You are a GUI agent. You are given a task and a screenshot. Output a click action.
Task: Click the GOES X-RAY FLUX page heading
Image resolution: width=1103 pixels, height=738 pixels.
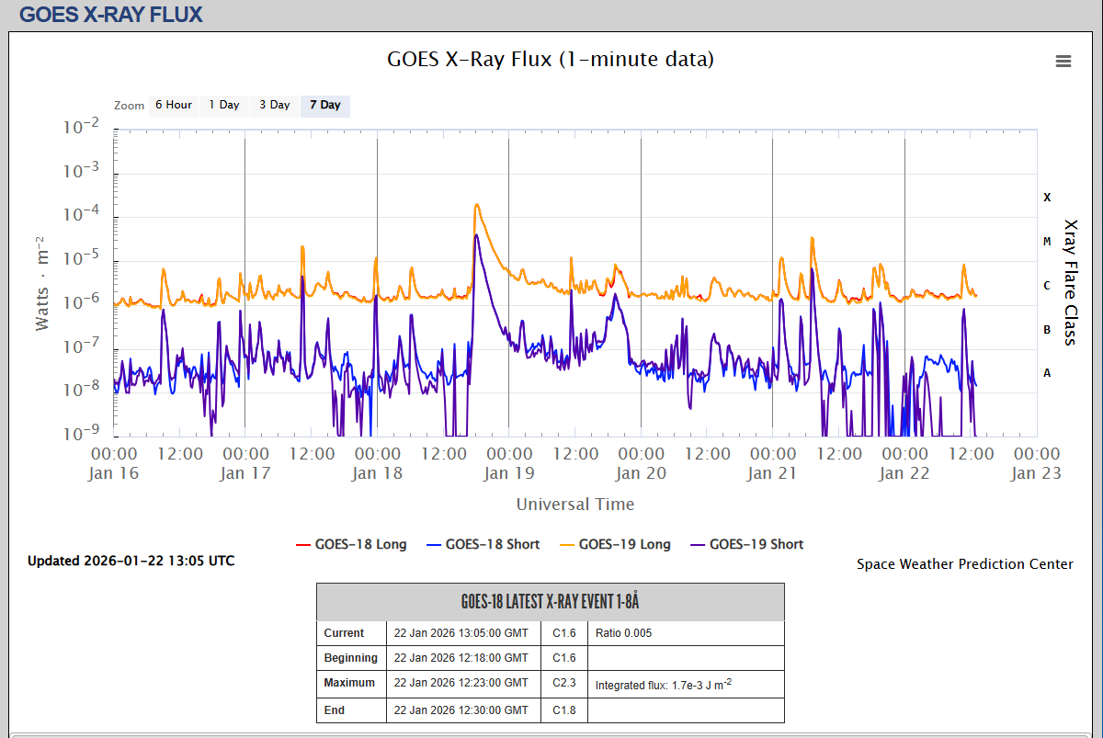[x=110, y=15]
